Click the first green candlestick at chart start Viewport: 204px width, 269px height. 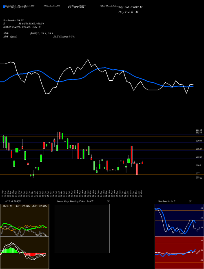(3, 139)
